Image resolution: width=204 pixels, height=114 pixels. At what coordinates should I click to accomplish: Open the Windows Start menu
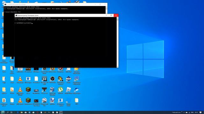[3, 112]
